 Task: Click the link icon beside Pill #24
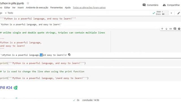(16, 88)
